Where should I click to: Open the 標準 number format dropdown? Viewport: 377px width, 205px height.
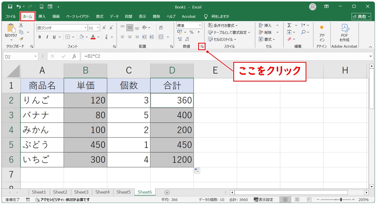(199, 26)
